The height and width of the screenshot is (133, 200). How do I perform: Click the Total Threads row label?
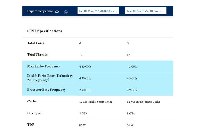pos(38,55)
